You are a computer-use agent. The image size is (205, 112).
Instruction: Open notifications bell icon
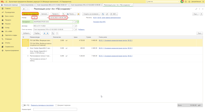[x=182, y=2]
